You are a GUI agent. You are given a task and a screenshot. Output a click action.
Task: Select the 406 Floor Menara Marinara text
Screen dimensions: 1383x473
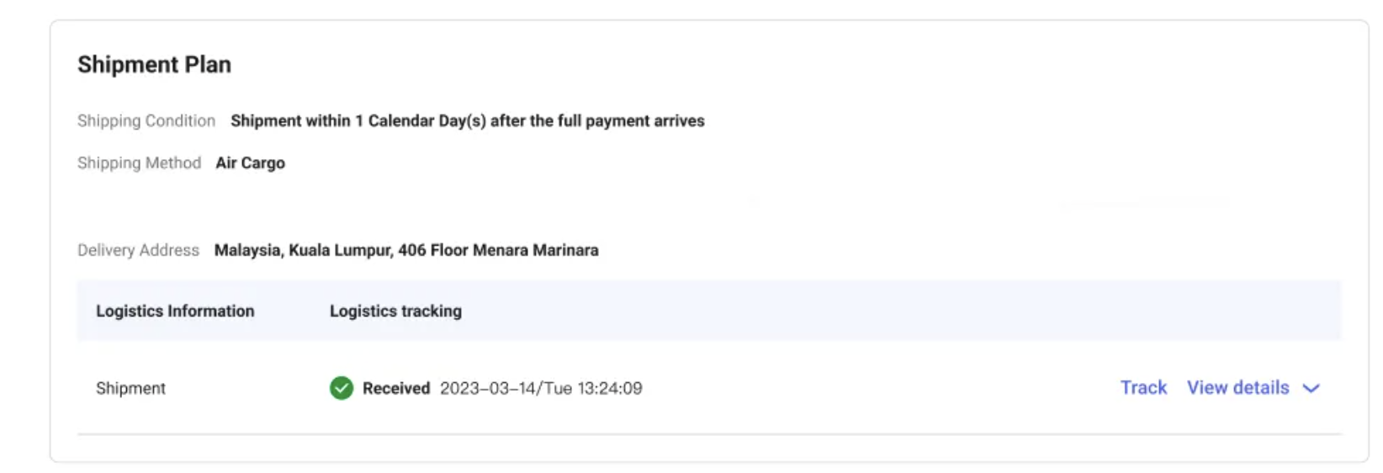(498, 251)
